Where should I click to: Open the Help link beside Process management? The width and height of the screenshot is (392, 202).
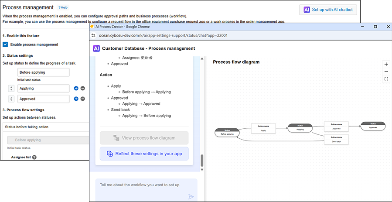pyautogui.click(x=63, y=8)
